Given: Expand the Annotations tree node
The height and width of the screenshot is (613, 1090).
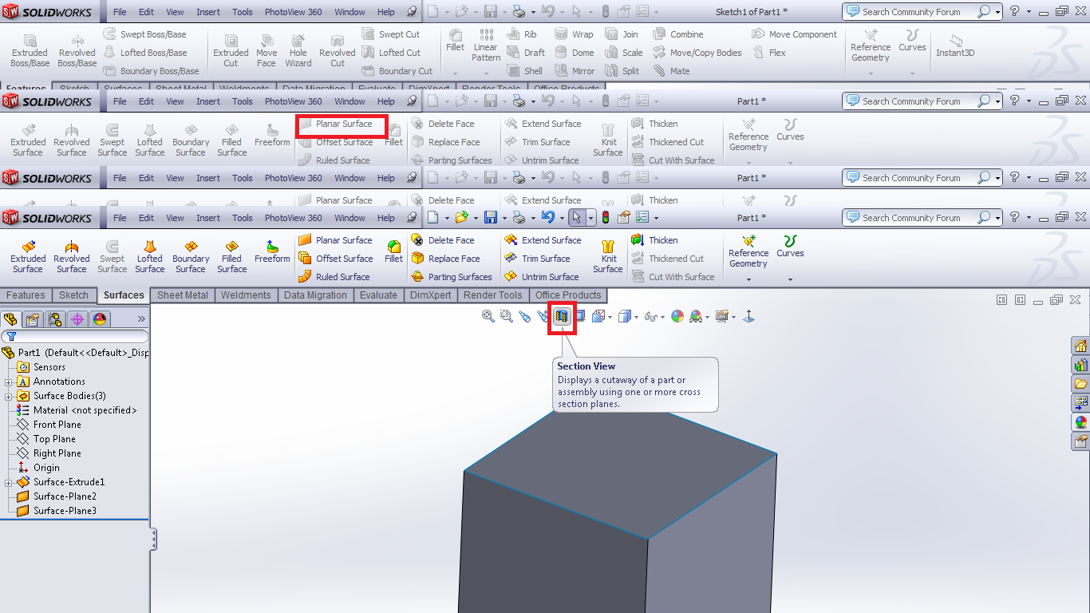Looking at the screenshot, I should pyautogui.click(x=9, y=382).
